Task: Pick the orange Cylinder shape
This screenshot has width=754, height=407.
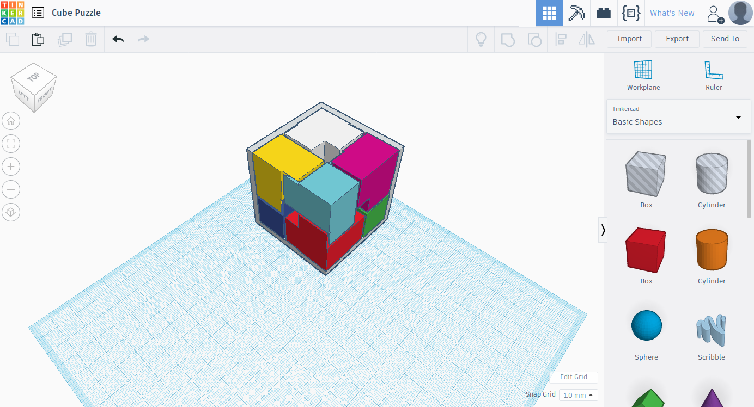Action: [x=712, y=250]
